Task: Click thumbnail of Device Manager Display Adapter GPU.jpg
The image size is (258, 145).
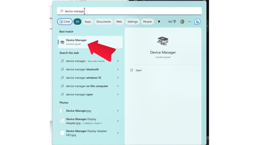Action: click(62, 133)
